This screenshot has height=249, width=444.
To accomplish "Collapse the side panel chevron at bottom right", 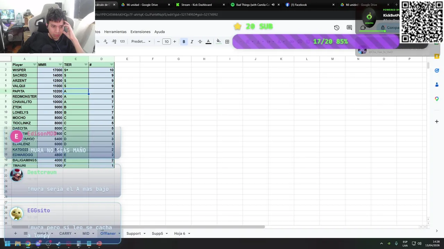I will click(437, 231).
